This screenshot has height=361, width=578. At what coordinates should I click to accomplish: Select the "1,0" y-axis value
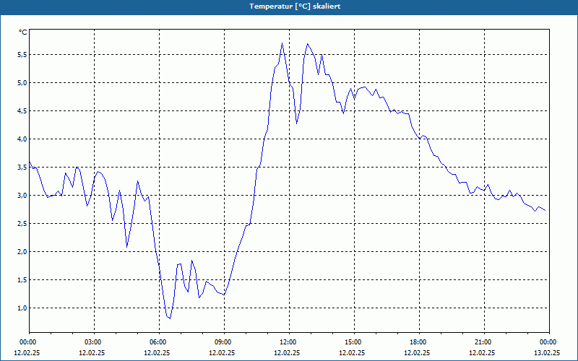(22, 308)
